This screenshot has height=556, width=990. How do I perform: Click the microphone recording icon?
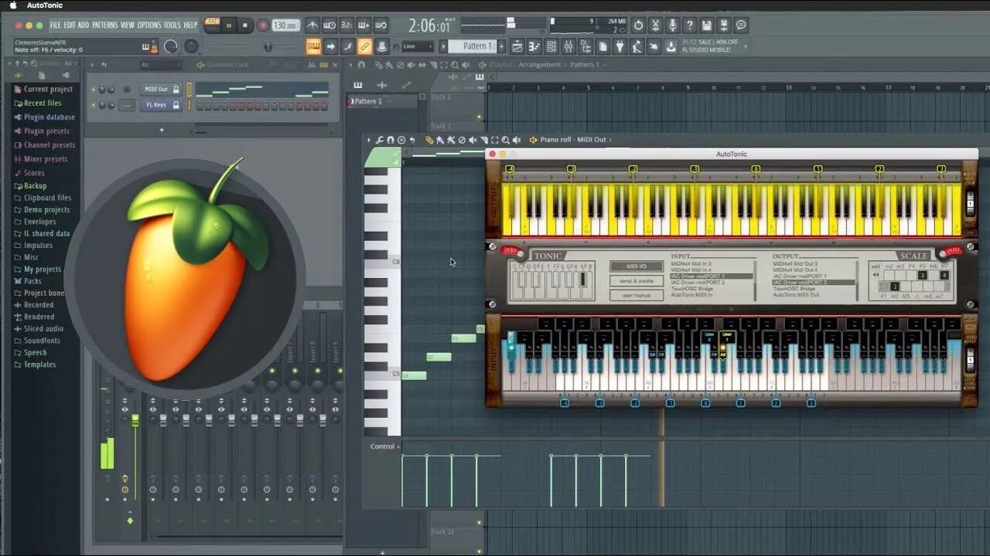click(672, 25)
